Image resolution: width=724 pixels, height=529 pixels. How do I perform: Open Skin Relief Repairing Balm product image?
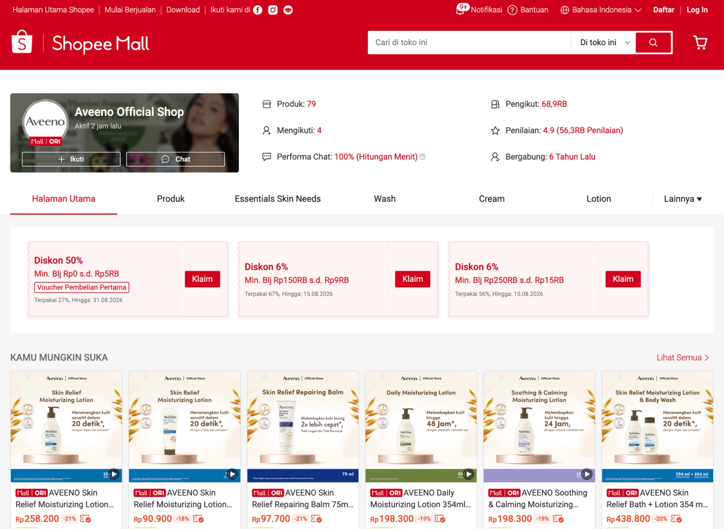point(303,427)
